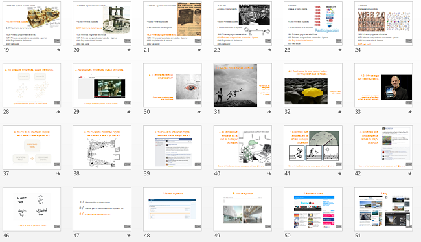
Task: Pick slide 49 showing building renderings
Action: tap(243, 209)
